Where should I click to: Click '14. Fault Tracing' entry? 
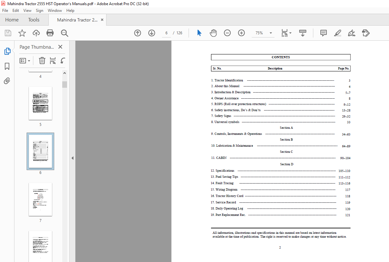(x=222, y=183)
